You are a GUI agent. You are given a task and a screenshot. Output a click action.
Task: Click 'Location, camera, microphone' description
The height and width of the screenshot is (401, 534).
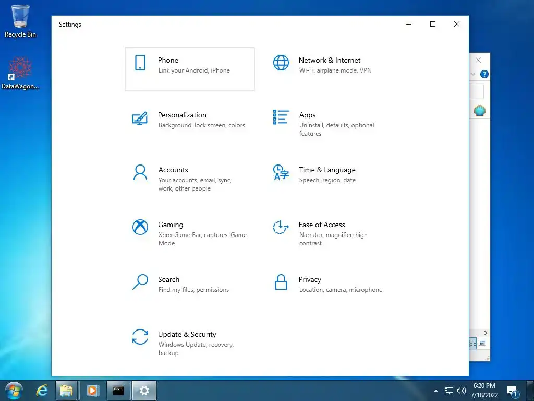(341, 290)
